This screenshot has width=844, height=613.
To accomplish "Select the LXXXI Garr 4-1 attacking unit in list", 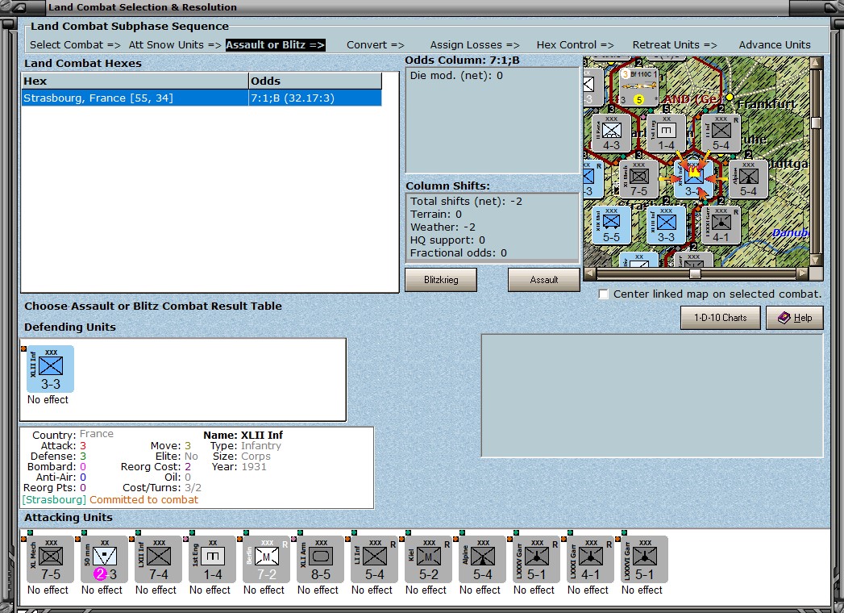I will (x=590, y=559).
